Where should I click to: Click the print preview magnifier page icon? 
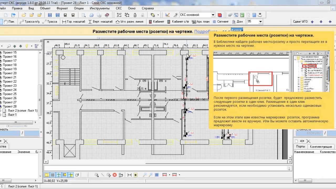[84, 15]
